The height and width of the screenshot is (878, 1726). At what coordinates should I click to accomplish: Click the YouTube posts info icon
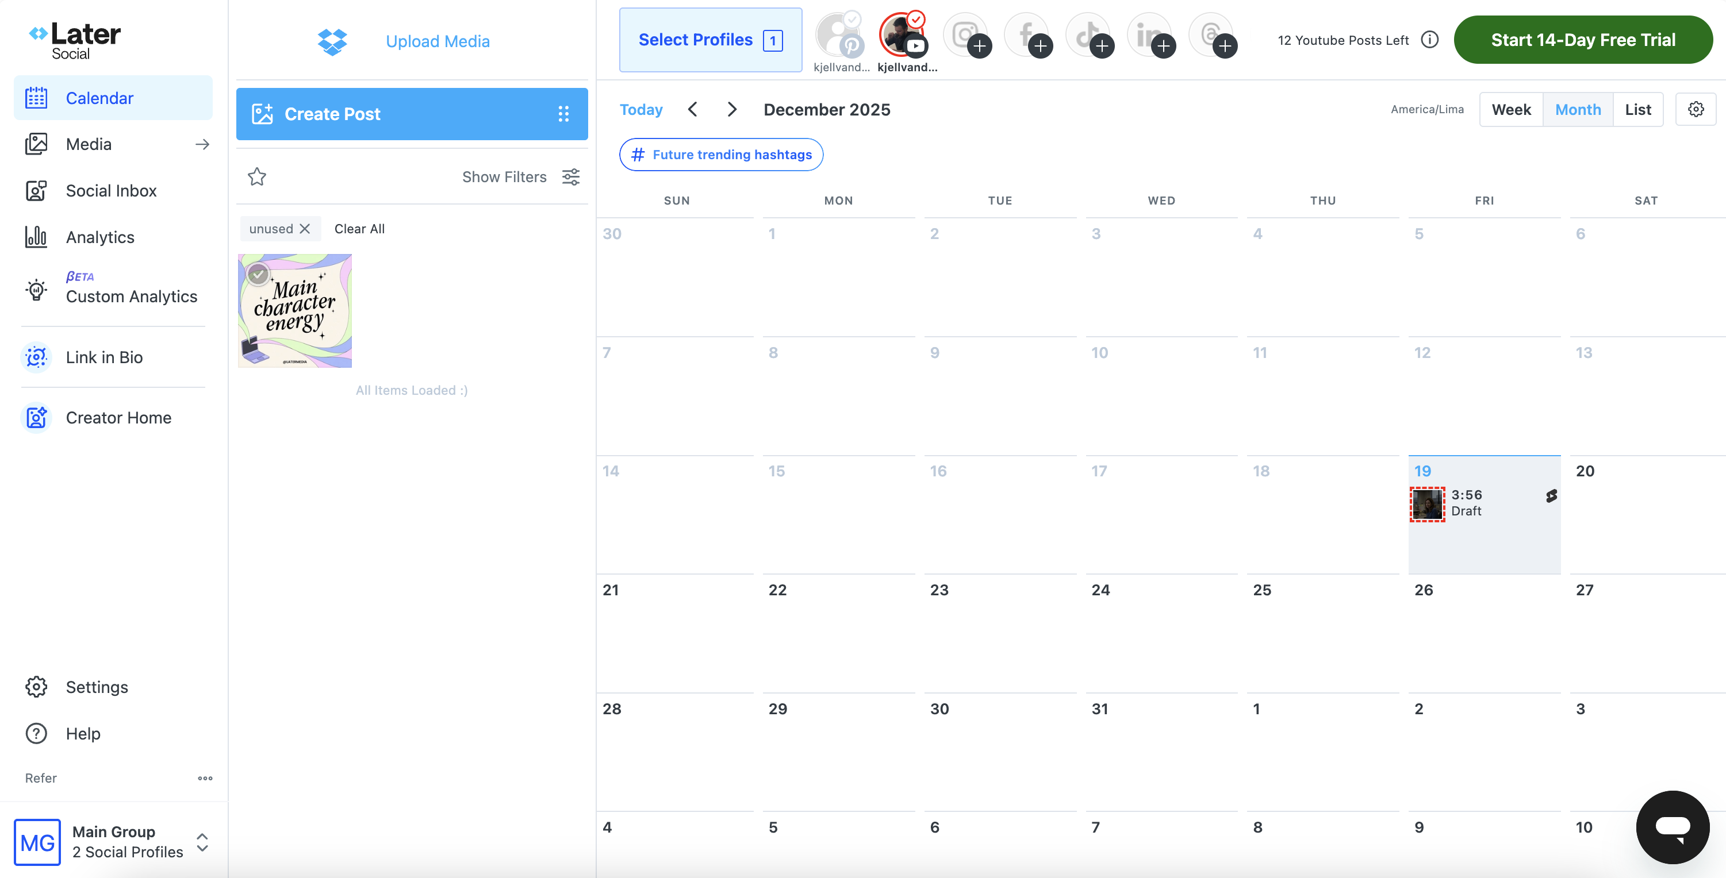1430,40
